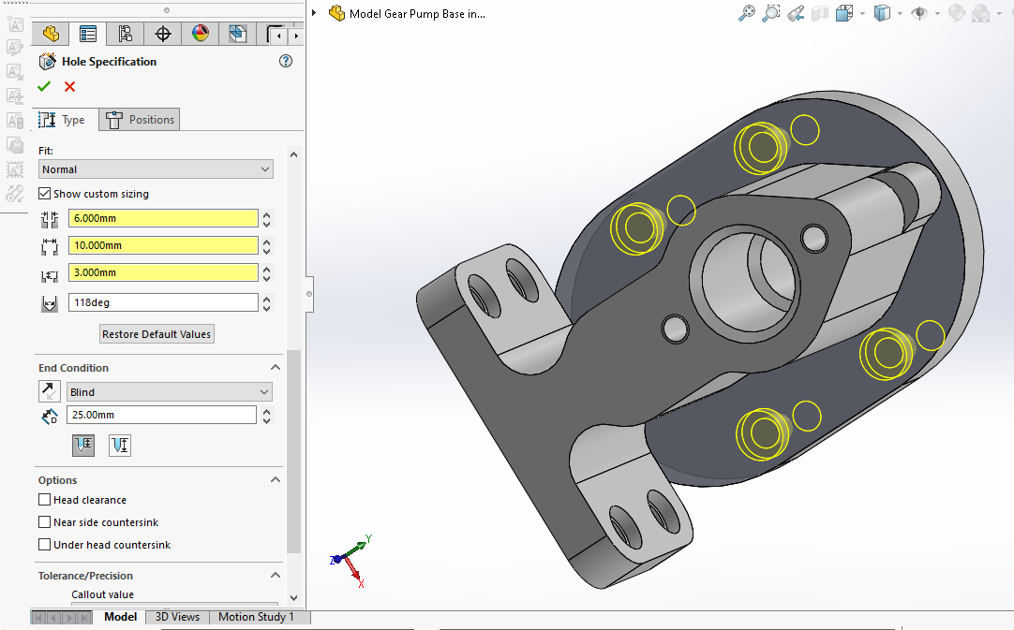
Task: Switch to the Positions tab
Action: click(140, 120)
